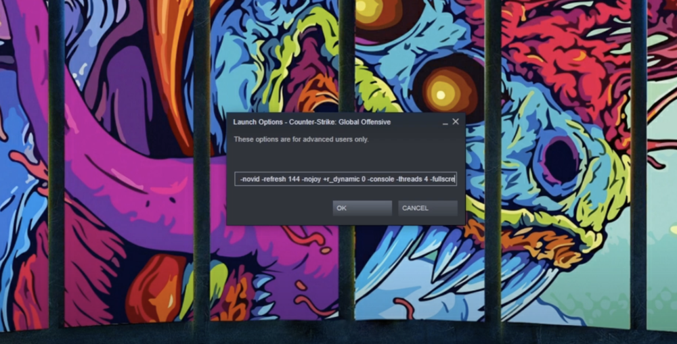This screenshot has width=677, height=344.
Task: Minimize the Launch Options dialog
Action: pyautogui.click(x=445, y=122)
